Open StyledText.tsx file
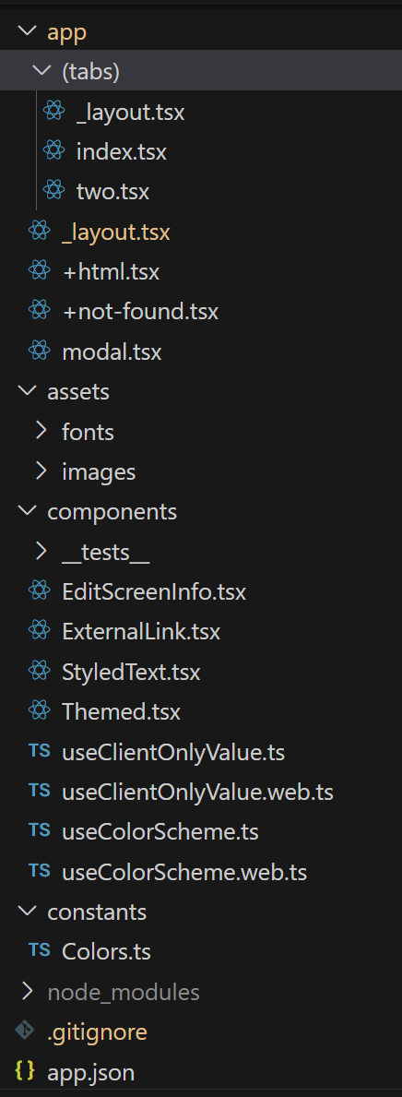 (x=132, y=673)
